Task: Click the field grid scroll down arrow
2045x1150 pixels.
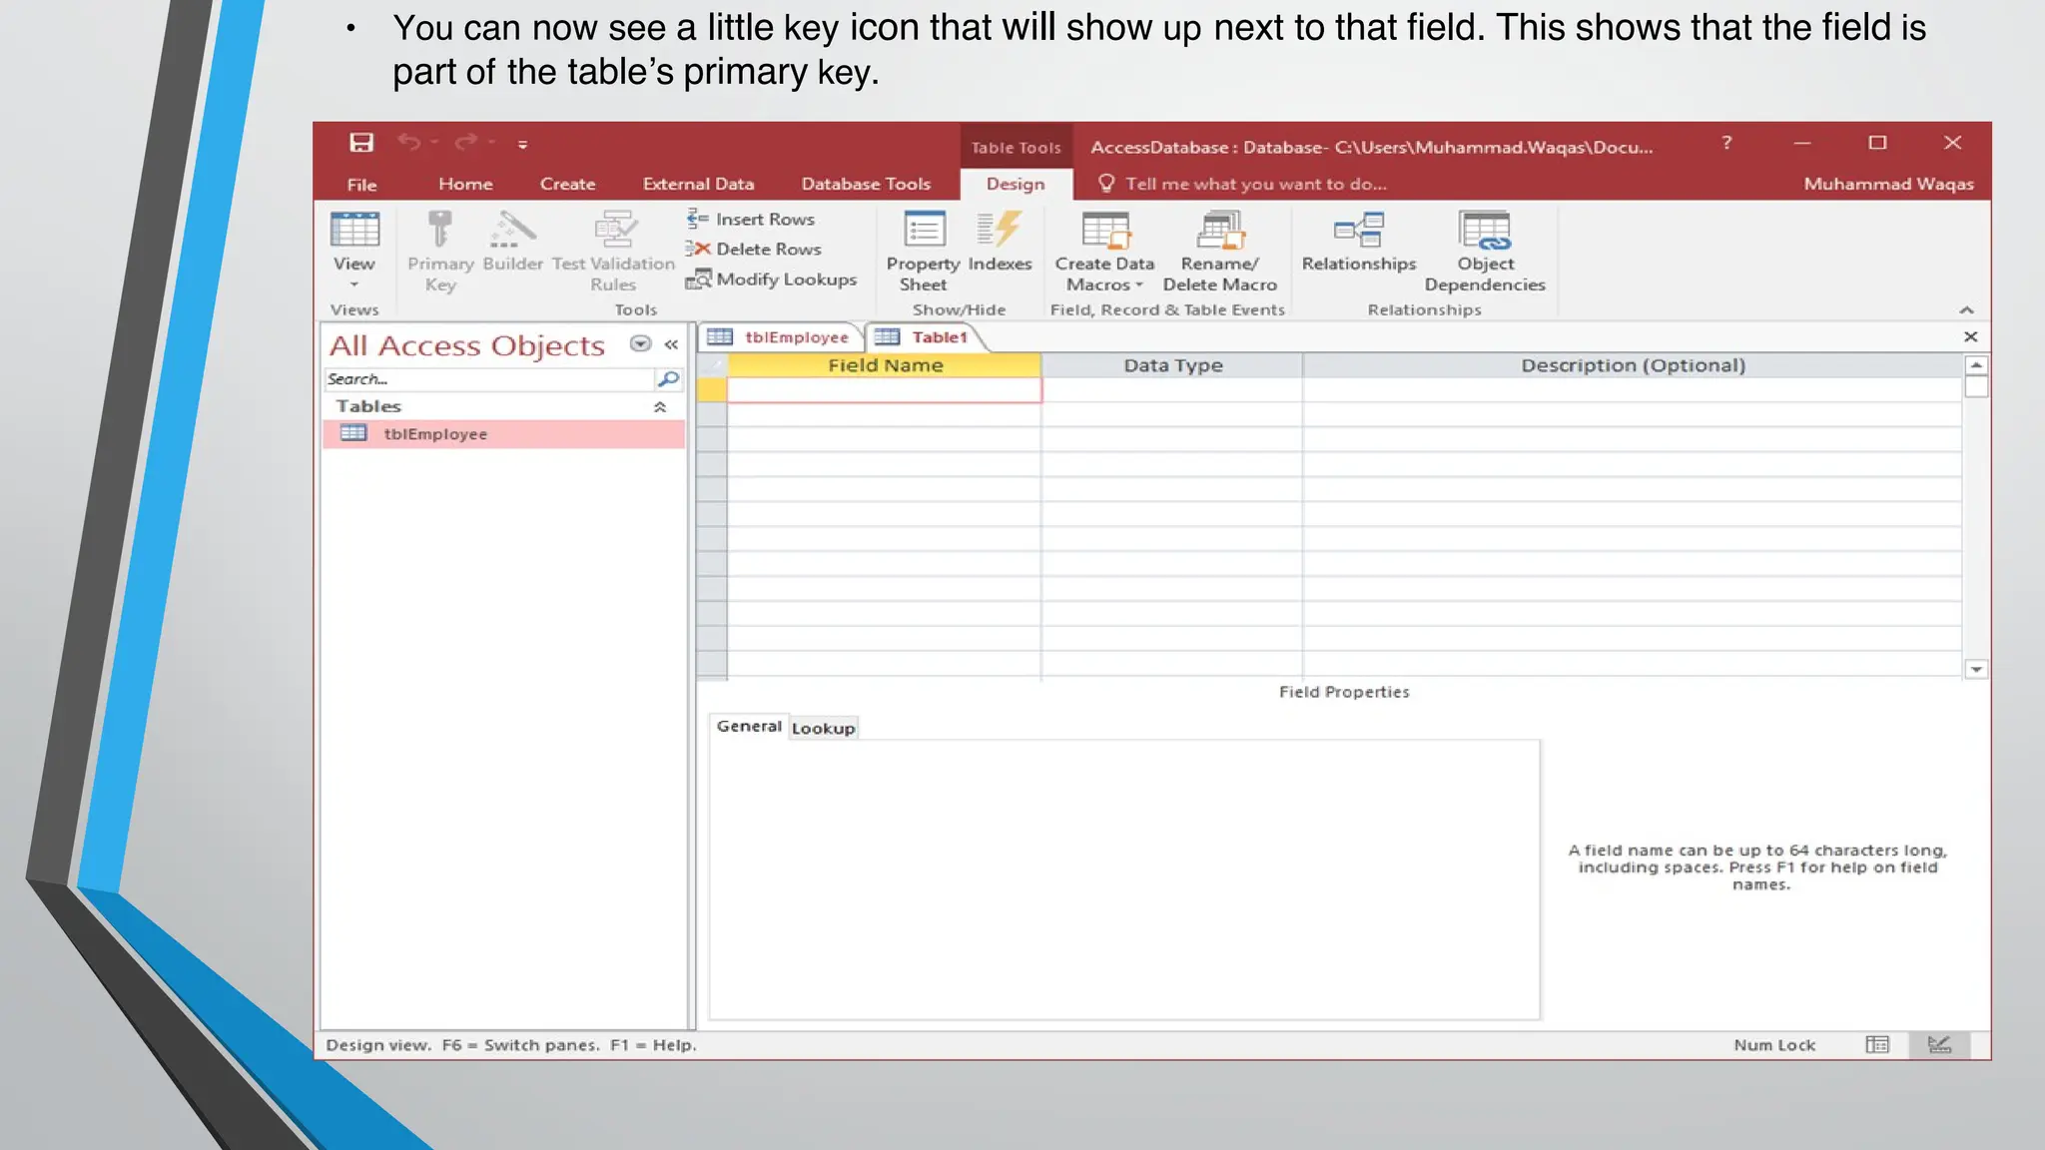Action: click(1976, 670)
